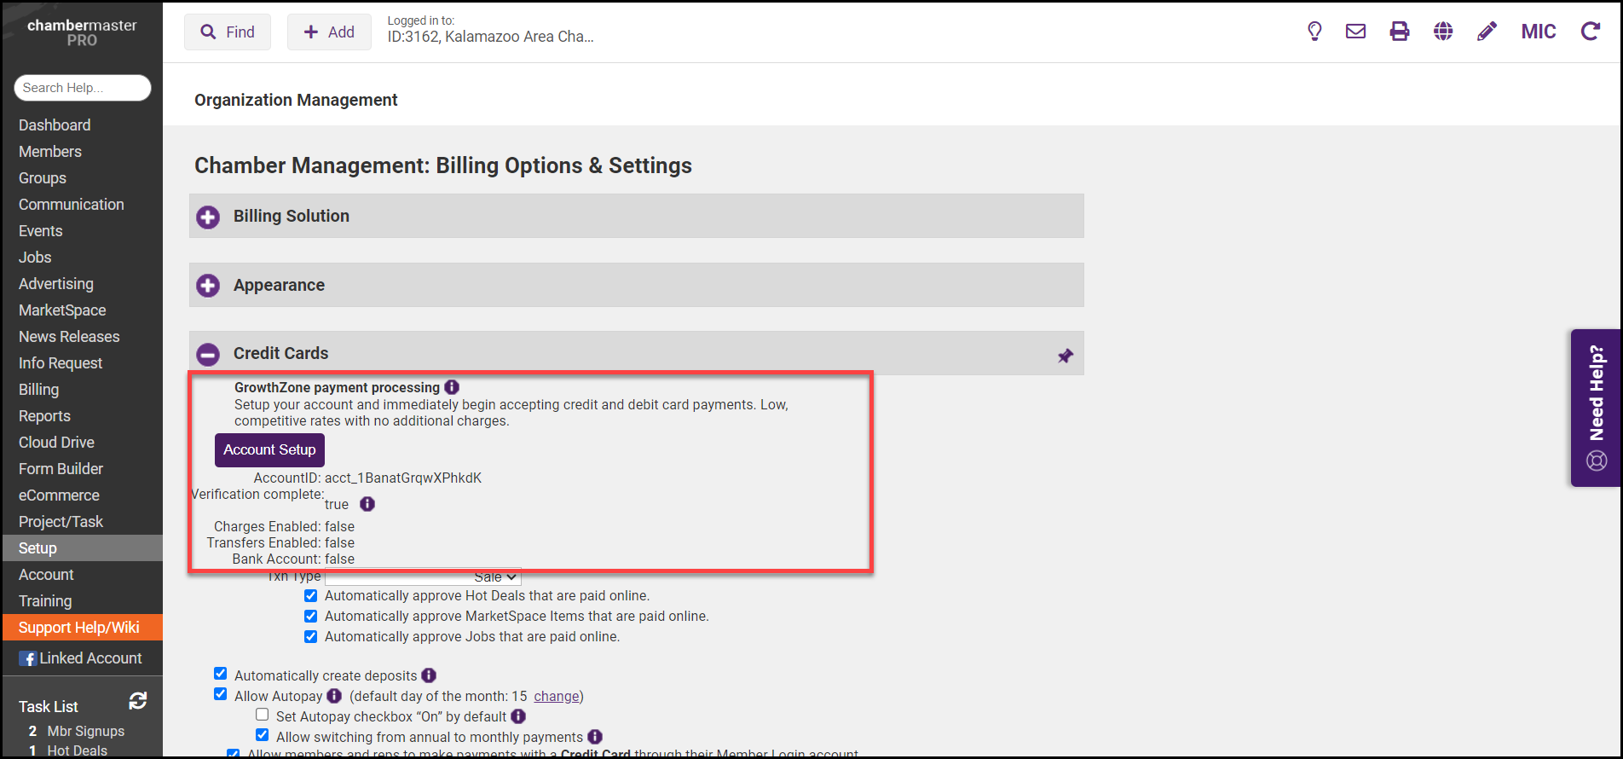Viewport: 1623px width, 759px height.
Task: Click info icon next to Allow Autopay
Action: coord(334,696)
